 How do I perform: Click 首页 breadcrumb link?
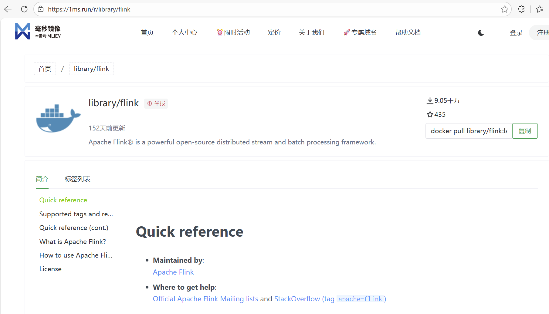(x=45, y=69)
